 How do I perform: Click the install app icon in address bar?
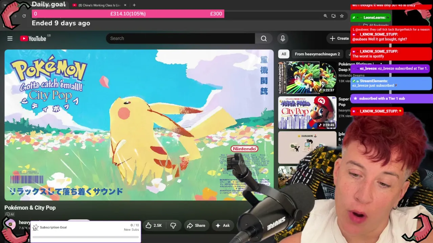(x=334, y=16)
